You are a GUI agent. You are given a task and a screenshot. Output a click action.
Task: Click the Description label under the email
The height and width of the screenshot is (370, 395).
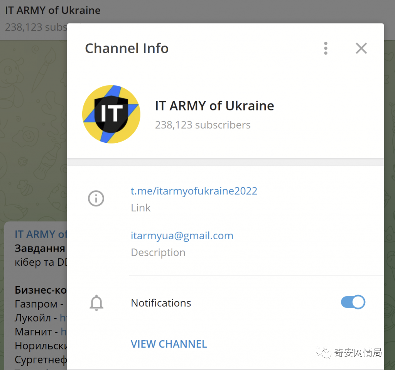pos(158,252)
